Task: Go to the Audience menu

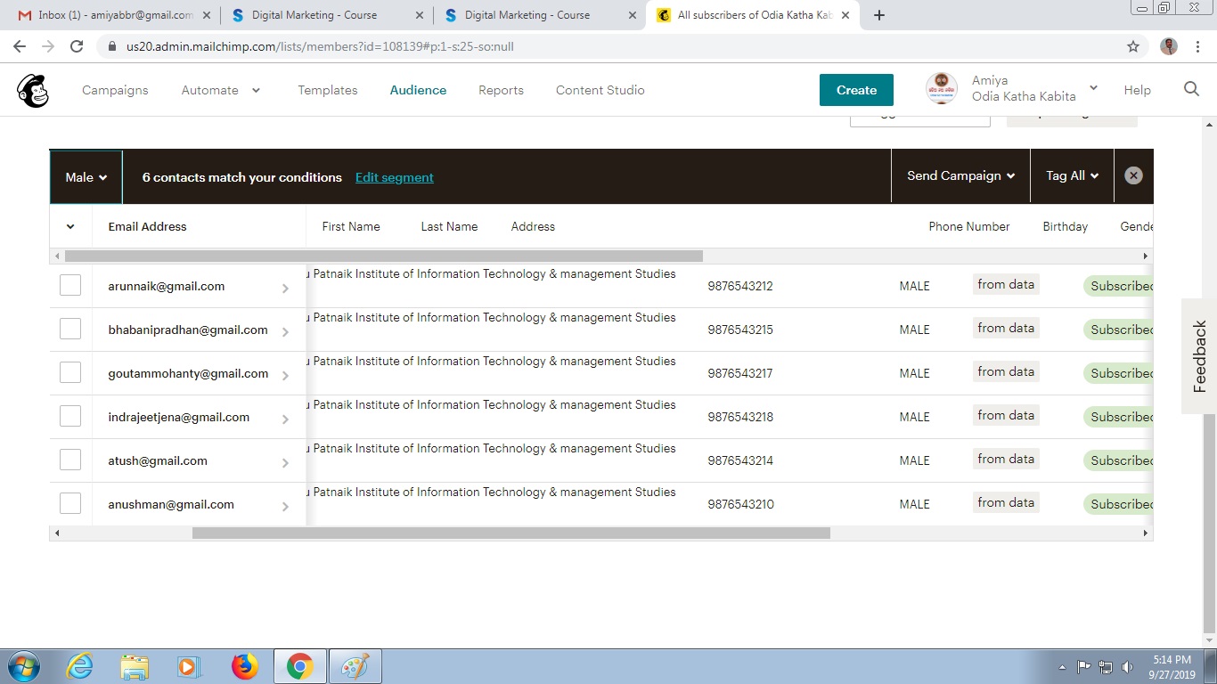Action: tap(418, 90)
